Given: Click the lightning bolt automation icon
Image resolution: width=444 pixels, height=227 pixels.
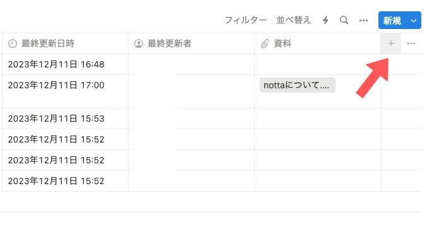Looking at the screenshot, I should coord(325,20).
